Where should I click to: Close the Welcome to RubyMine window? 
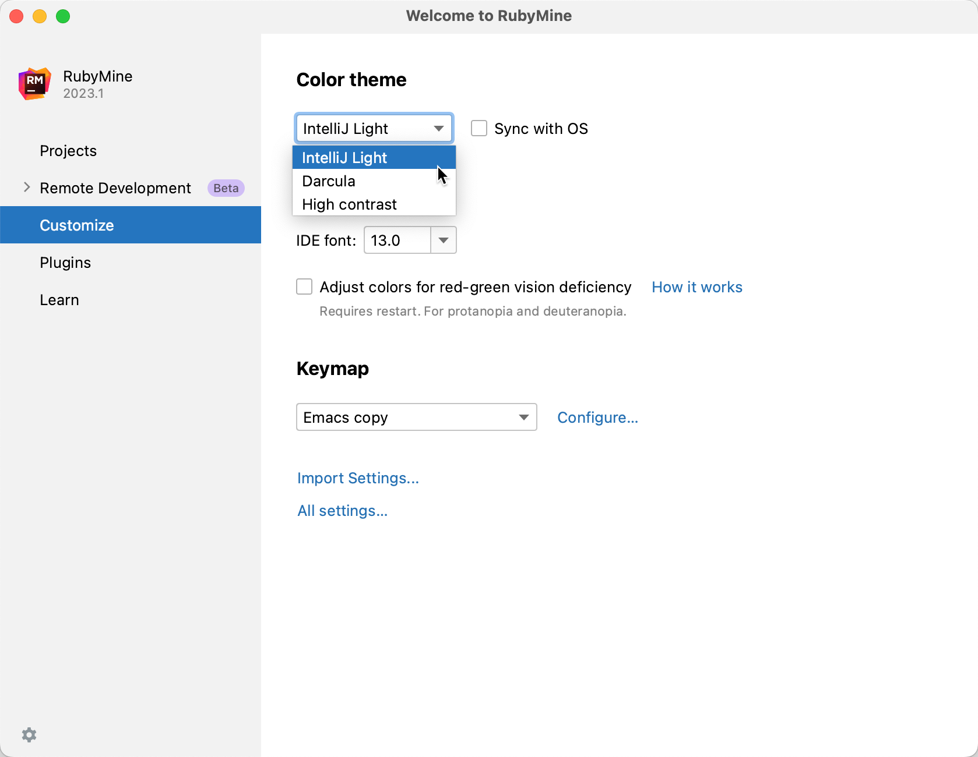click(16, 16)
